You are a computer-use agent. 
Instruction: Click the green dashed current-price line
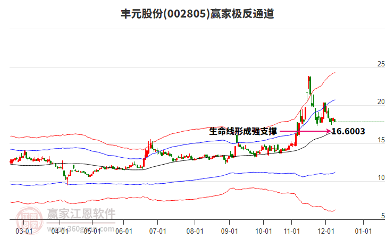click(x=360, y=122)
